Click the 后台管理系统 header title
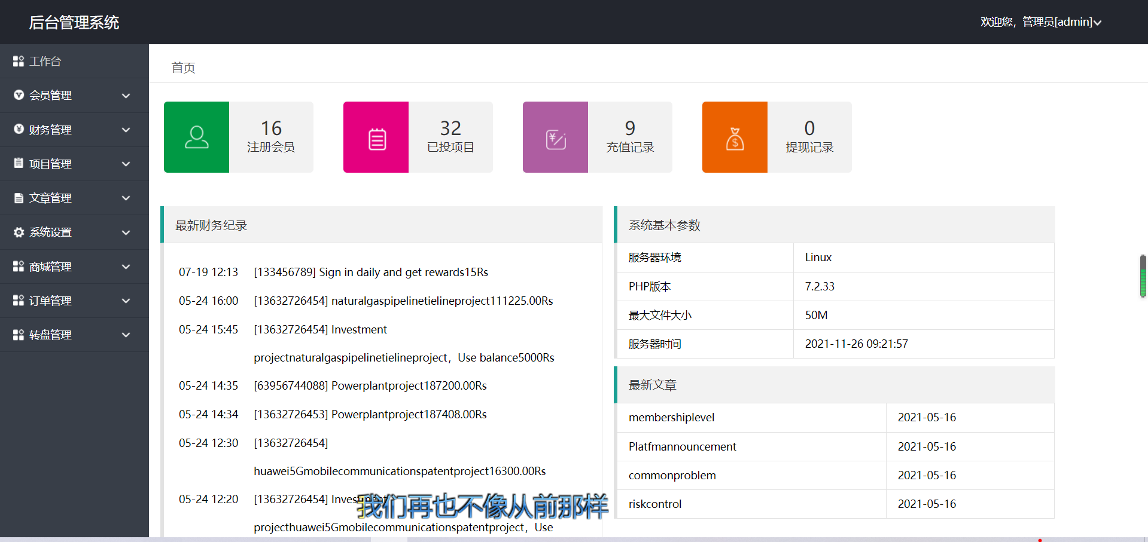Viewport: 1148px width, 542px height. click(74, 23)
